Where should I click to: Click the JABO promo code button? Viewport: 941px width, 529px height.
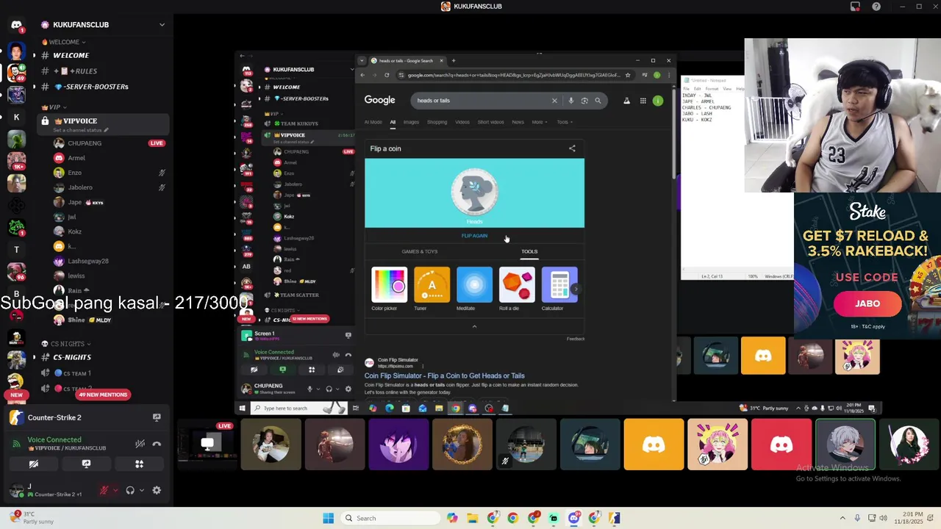click(x=867, y=303)
